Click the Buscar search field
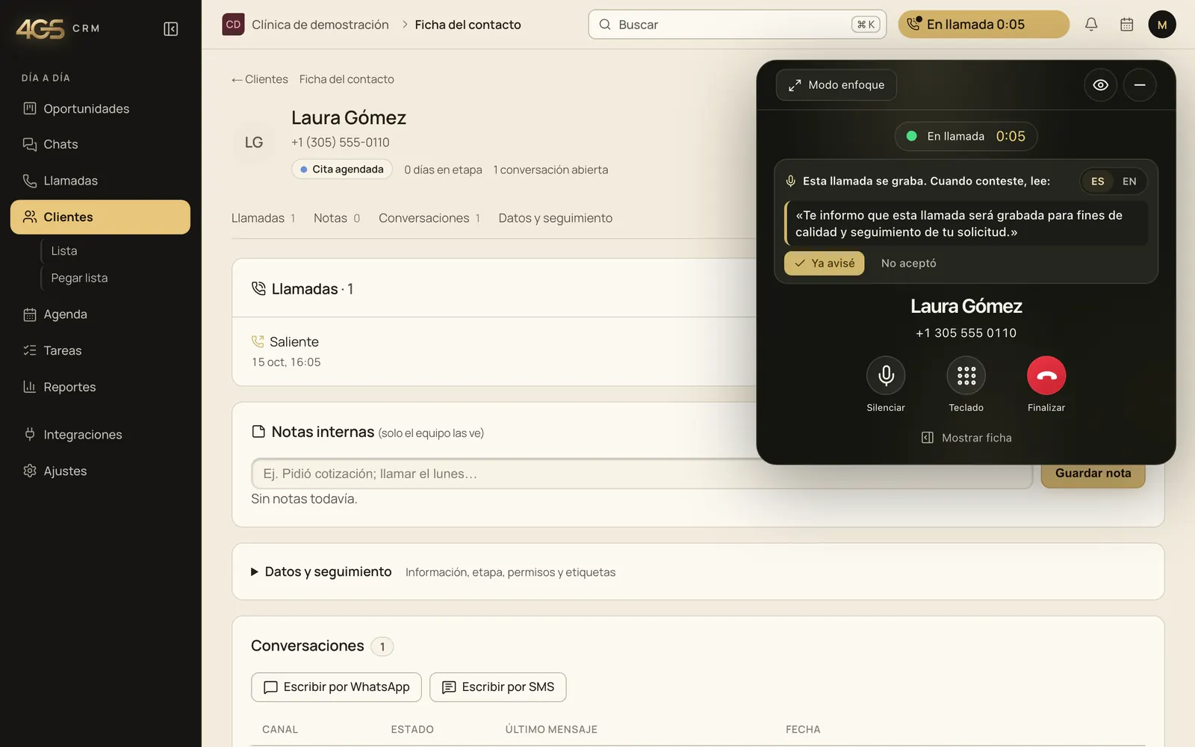Screen dimensions: 1195x747 pyautogui.click(x=737, y=25)
